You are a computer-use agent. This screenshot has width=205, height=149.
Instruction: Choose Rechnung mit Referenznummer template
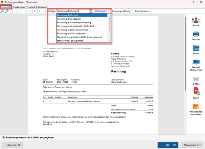(82, 30)
